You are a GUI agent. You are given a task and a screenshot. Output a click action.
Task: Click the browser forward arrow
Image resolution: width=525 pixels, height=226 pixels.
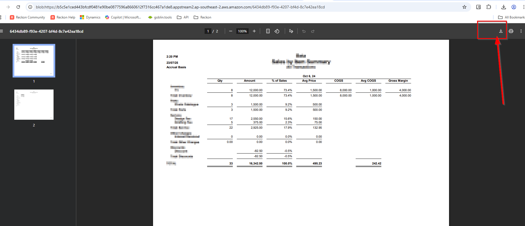(8, 7)
